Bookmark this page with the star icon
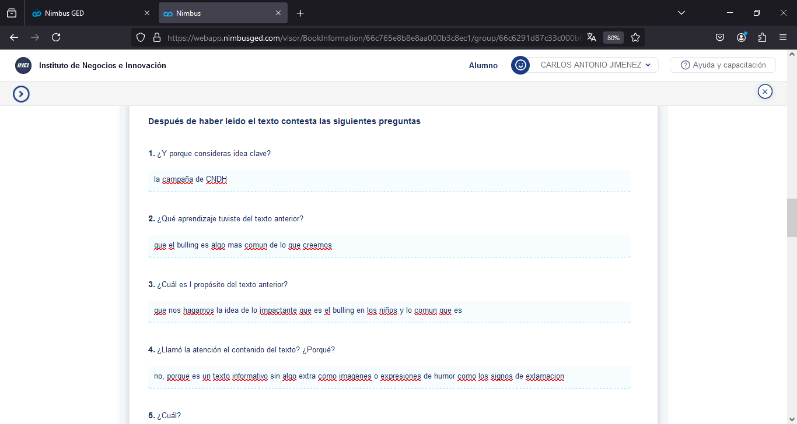This screenshot has height=424, width=797. point(635,37)
